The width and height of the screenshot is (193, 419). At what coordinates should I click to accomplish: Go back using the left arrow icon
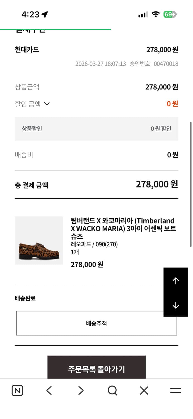49,391
